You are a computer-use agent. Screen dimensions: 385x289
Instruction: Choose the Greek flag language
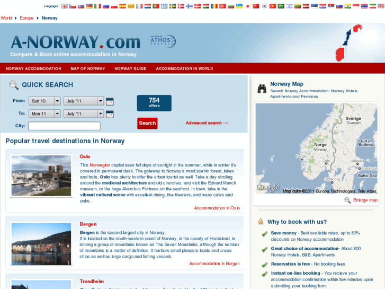[164, 6]
